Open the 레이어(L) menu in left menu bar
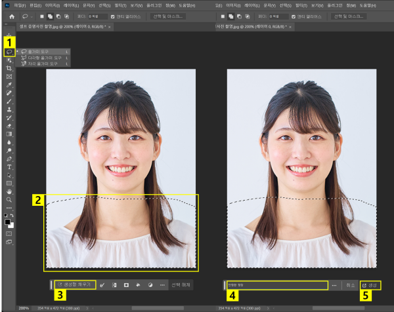394x312 pixels. pos(71,5)
